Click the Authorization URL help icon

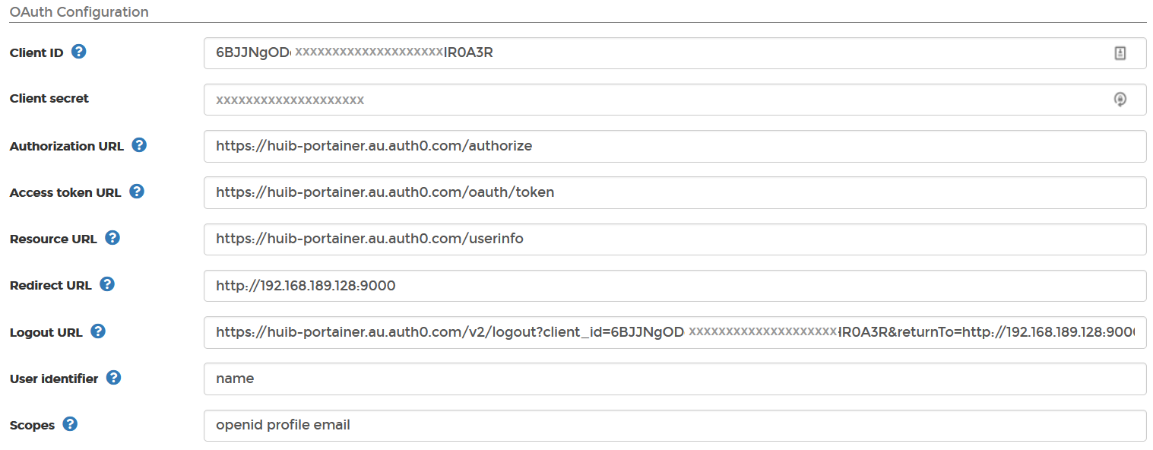[x=139, y=145]
